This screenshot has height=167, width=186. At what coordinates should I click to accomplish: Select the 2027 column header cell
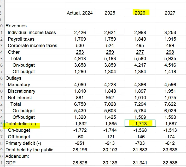coord(170,13)
